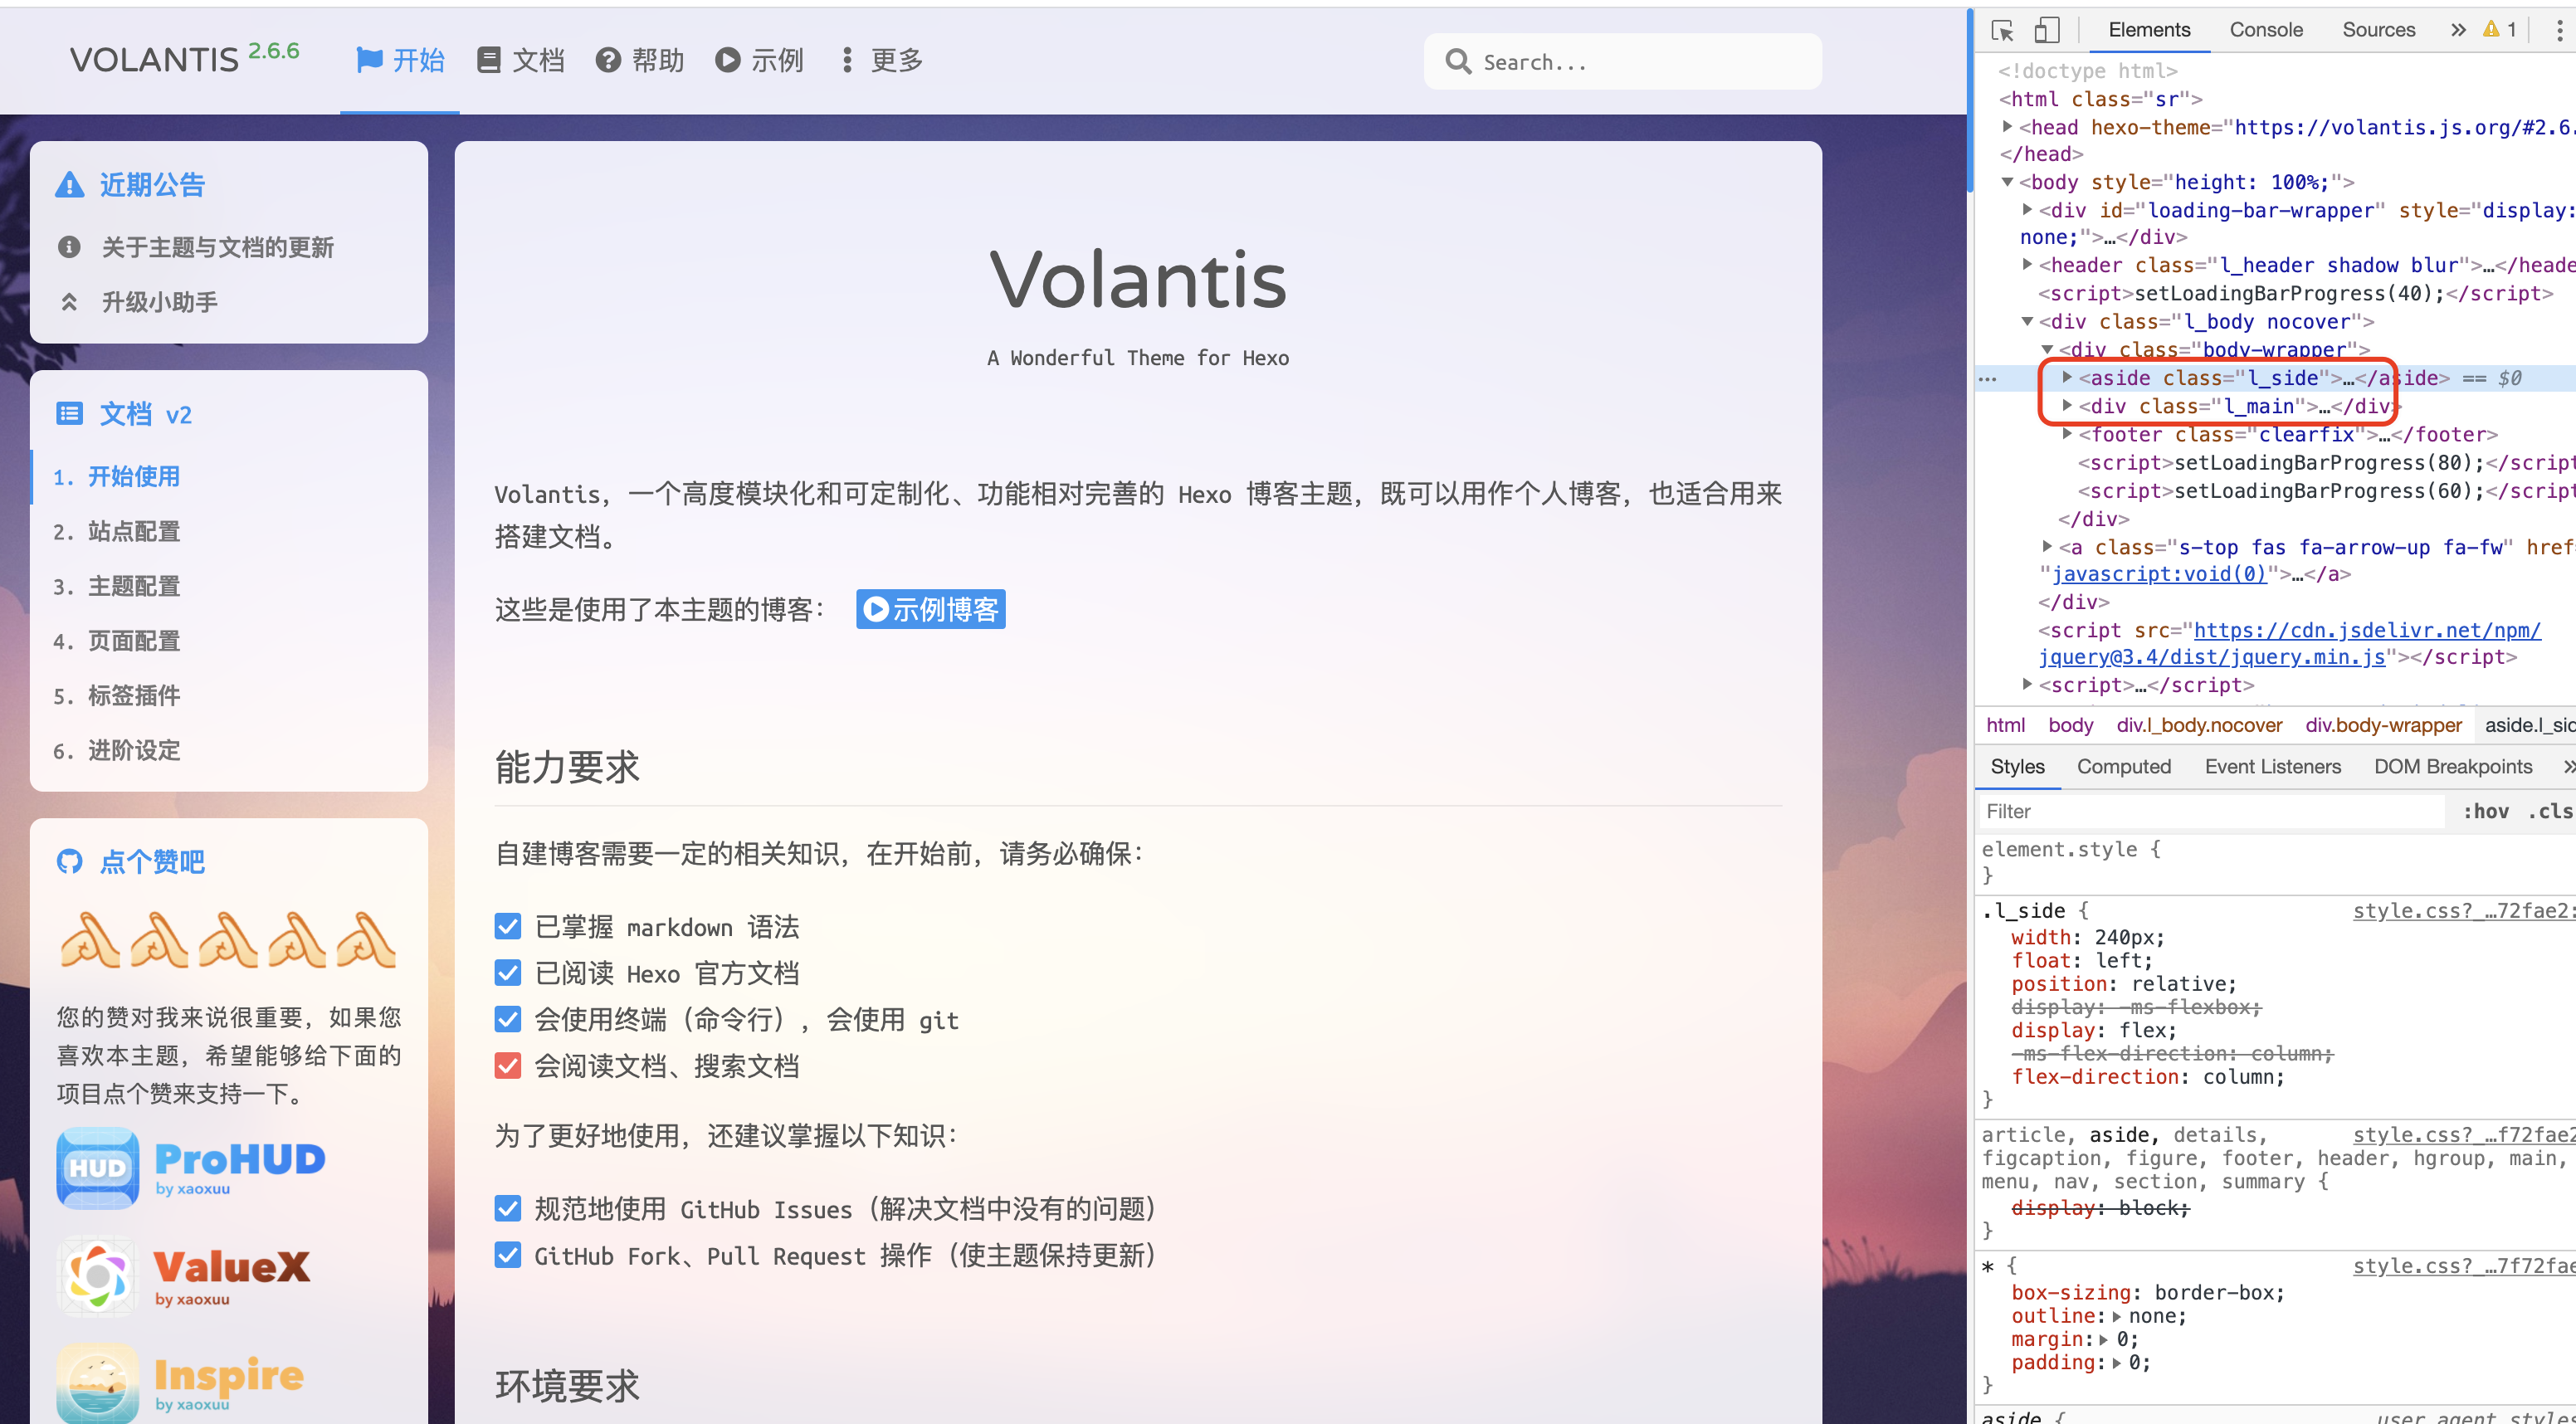Open the Computed tab in DevTools
Viewport: 2576px width, 1424px height.
(2124, 766)
